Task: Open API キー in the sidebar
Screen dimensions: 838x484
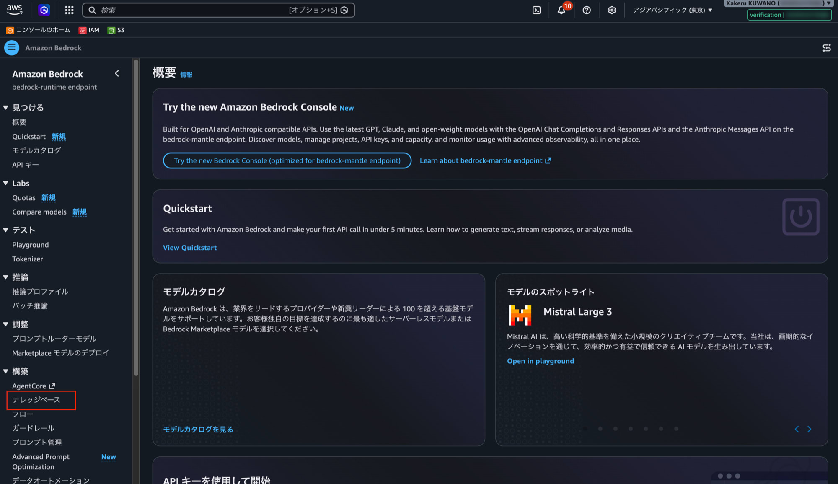Action: pos(26,165)
